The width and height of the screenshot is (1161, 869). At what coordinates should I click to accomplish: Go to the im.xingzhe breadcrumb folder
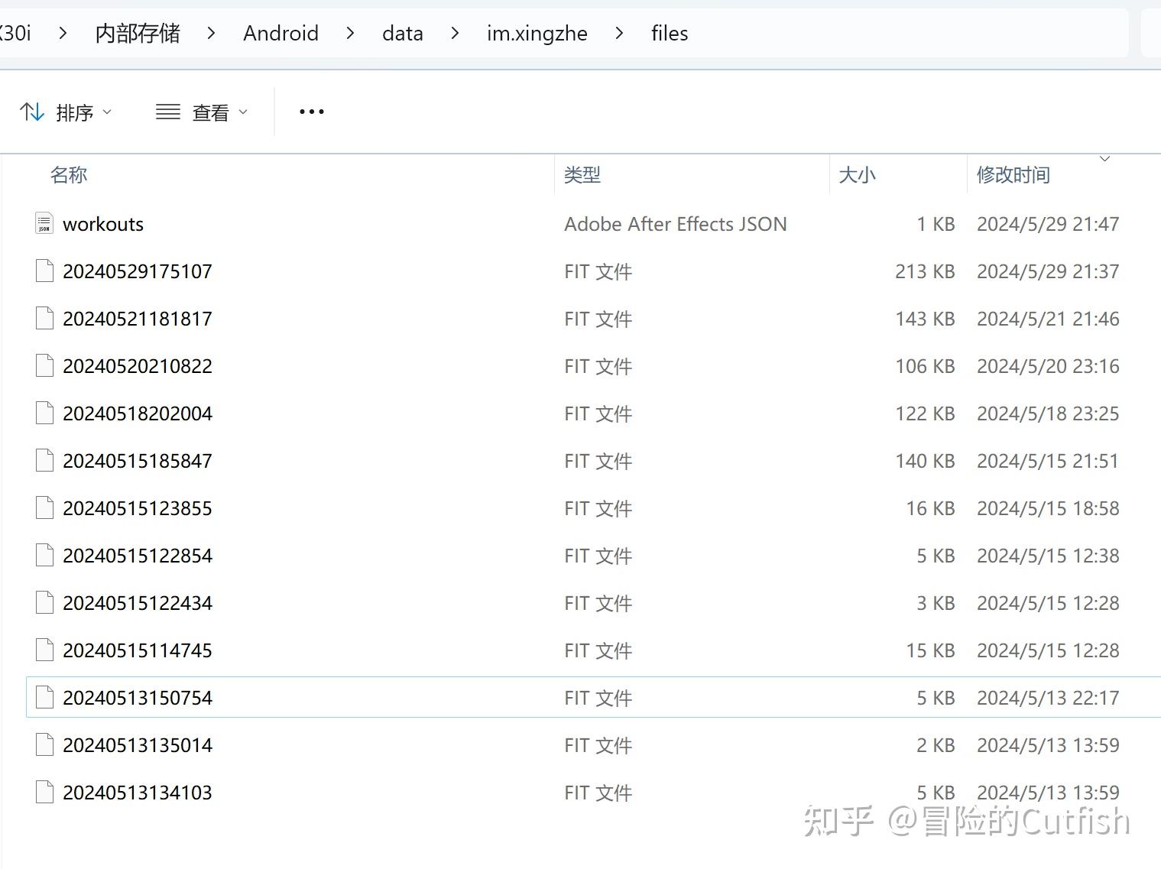(x=537, y=34)
